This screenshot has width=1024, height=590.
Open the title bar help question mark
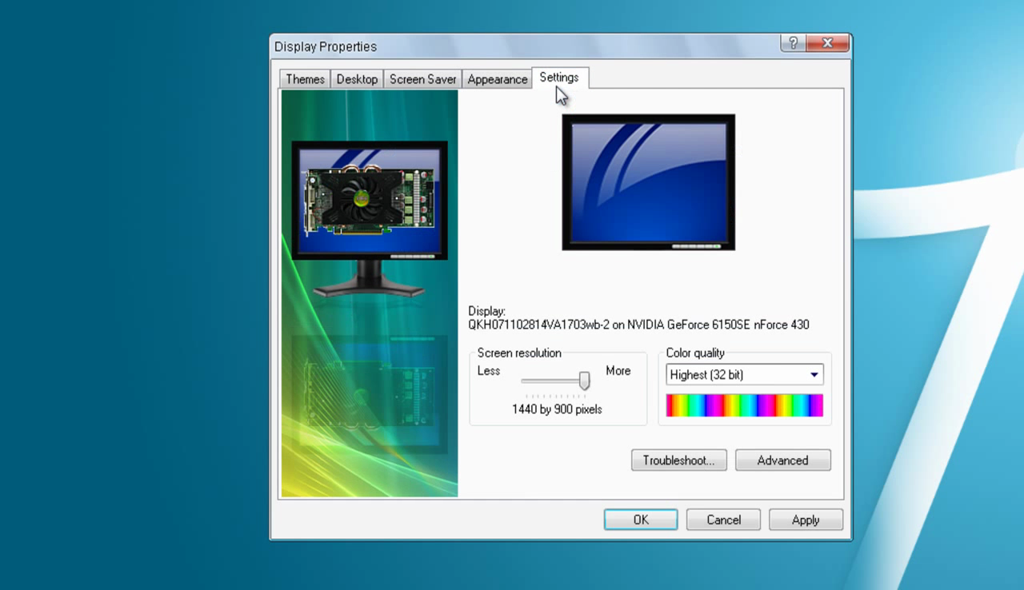click(x=793, y=44)
